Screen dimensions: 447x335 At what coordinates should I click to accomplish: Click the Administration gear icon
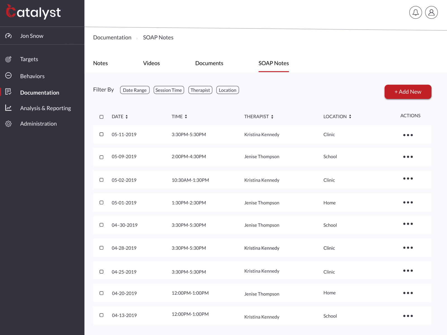8,123
